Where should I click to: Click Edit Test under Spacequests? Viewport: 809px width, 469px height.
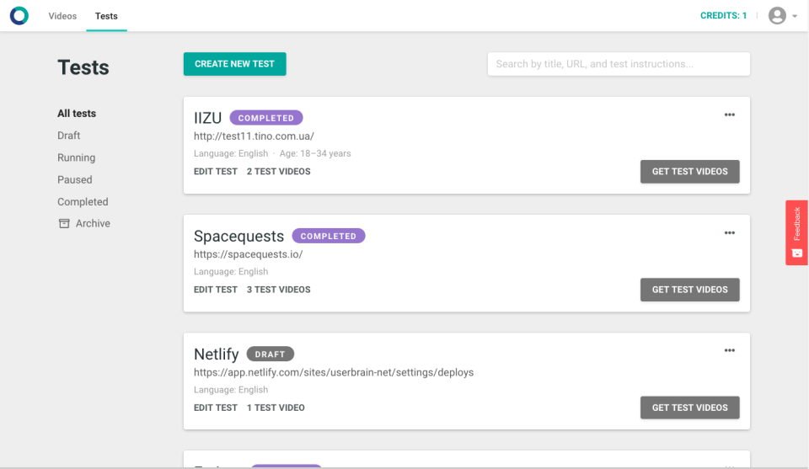[216, 290]
